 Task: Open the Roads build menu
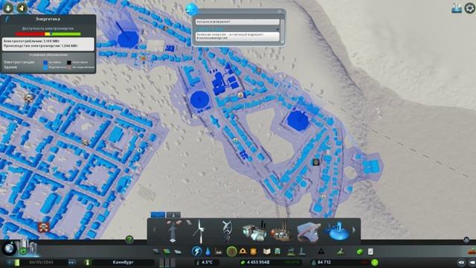click(x=156, y=252)
